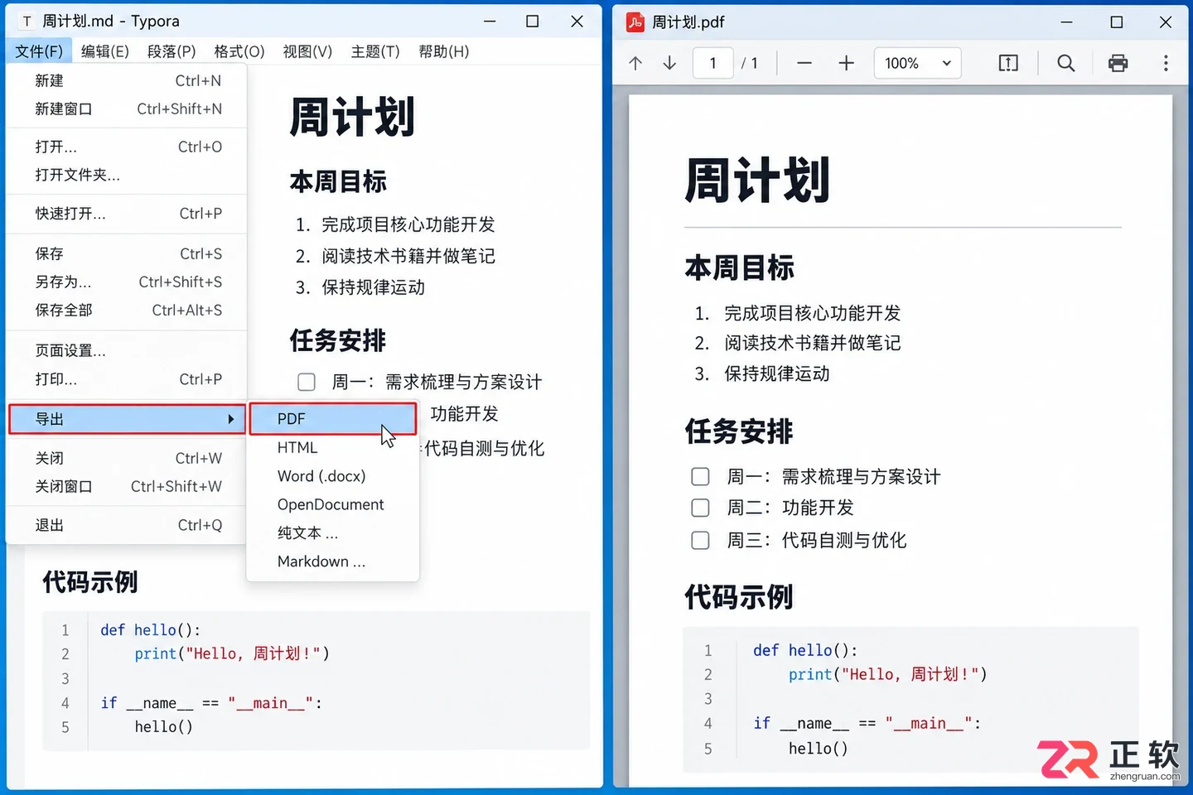The height and width of the screenshot is (795, 1193).
Task: Check 周一：需求梳理与方案设计 box in PDF
Action: coord(700,476)
